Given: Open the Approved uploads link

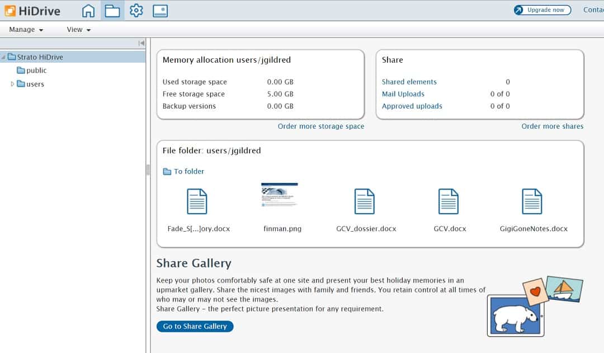Looking at the screenshot, I should (x=412, y=106).
